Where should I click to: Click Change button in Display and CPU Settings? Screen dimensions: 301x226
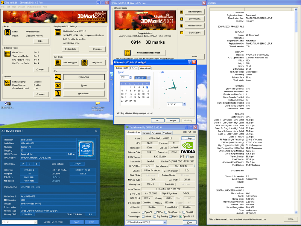pyautogui.click(x=97, y=49)
